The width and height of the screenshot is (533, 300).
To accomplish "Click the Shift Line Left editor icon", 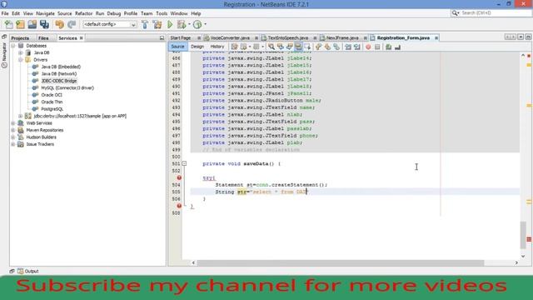I will tap(348, 47).
